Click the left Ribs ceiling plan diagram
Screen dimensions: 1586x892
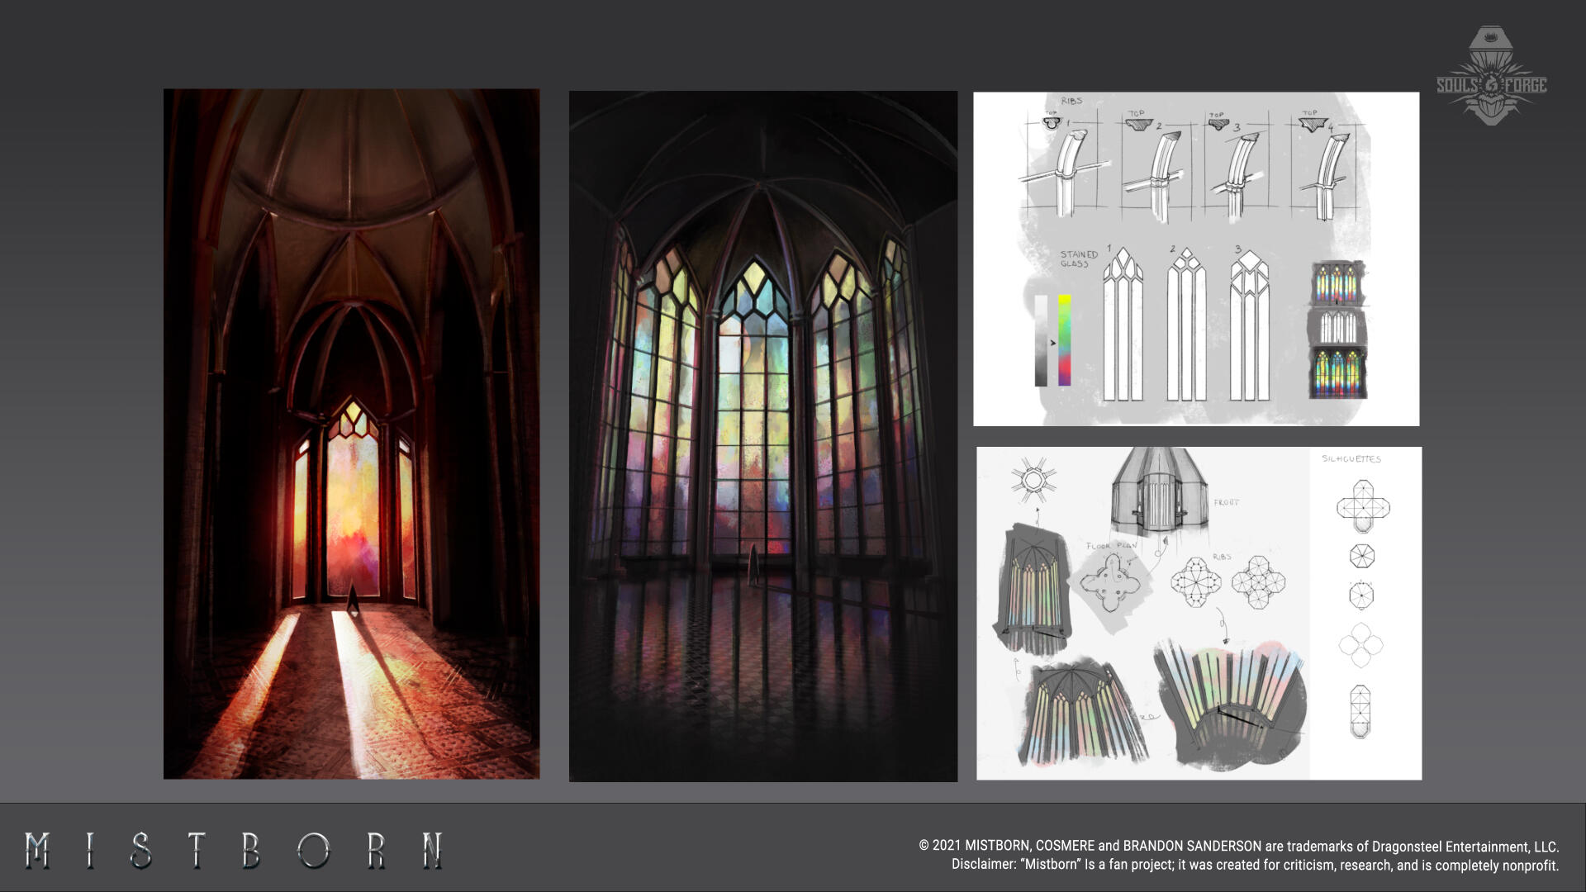tap(1195, 581)
